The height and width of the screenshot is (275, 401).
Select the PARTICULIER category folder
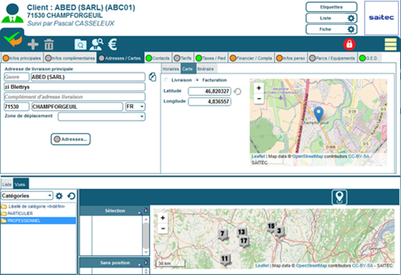17,213
